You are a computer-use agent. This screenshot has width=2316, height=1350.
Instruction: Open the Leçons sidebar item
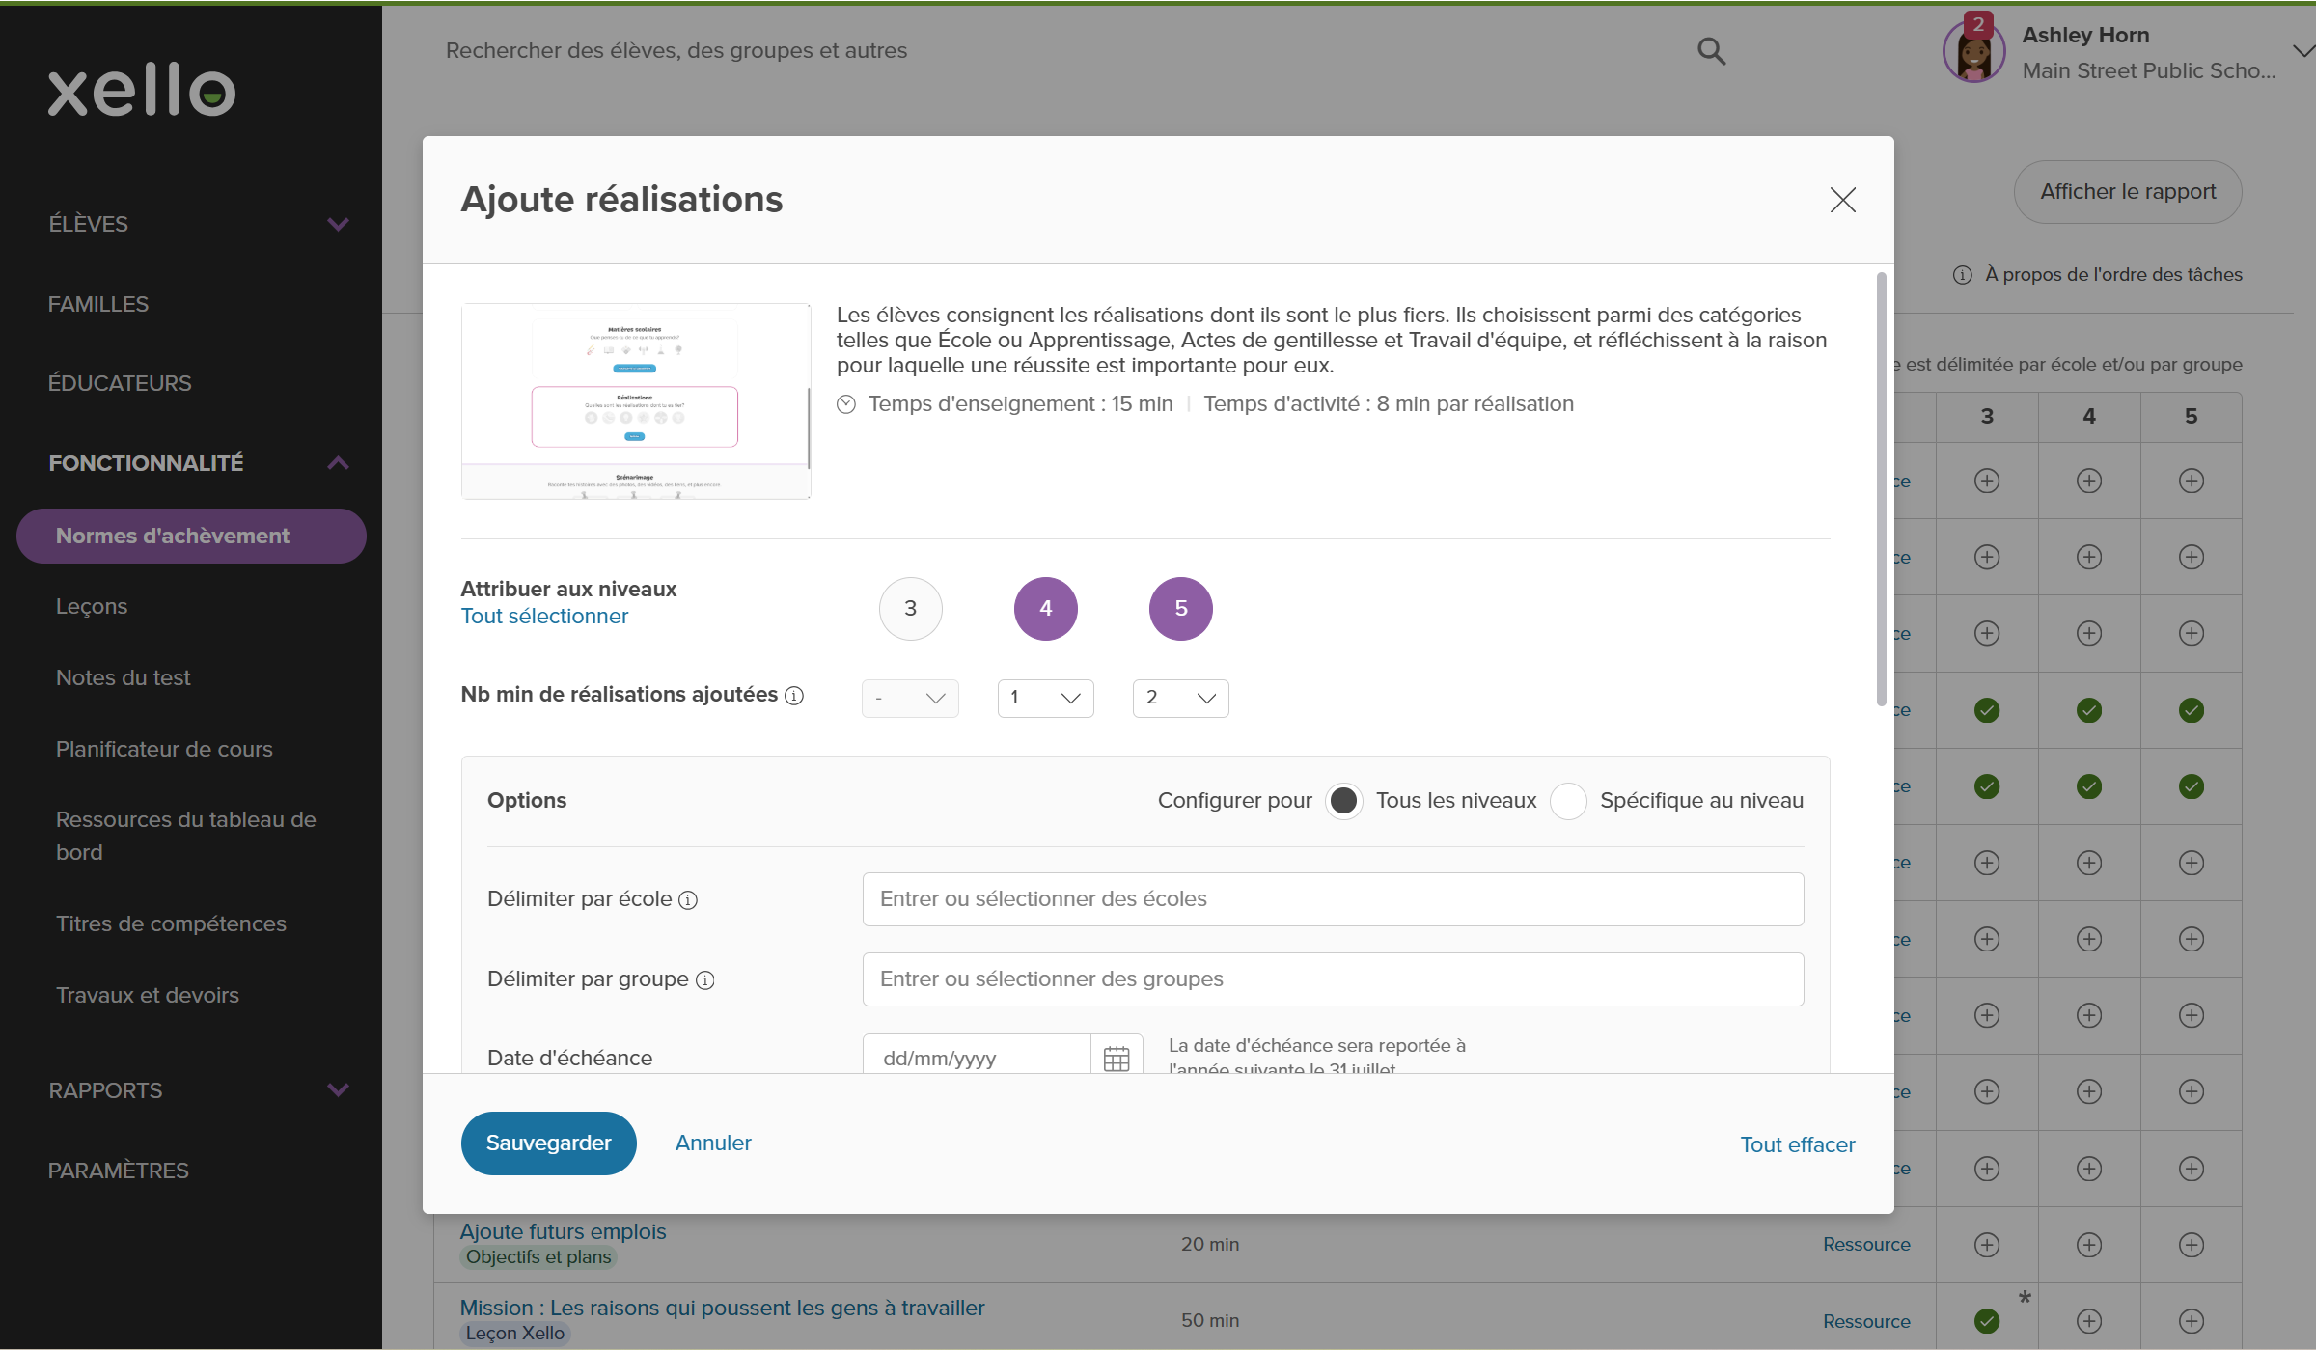(92, 606)
